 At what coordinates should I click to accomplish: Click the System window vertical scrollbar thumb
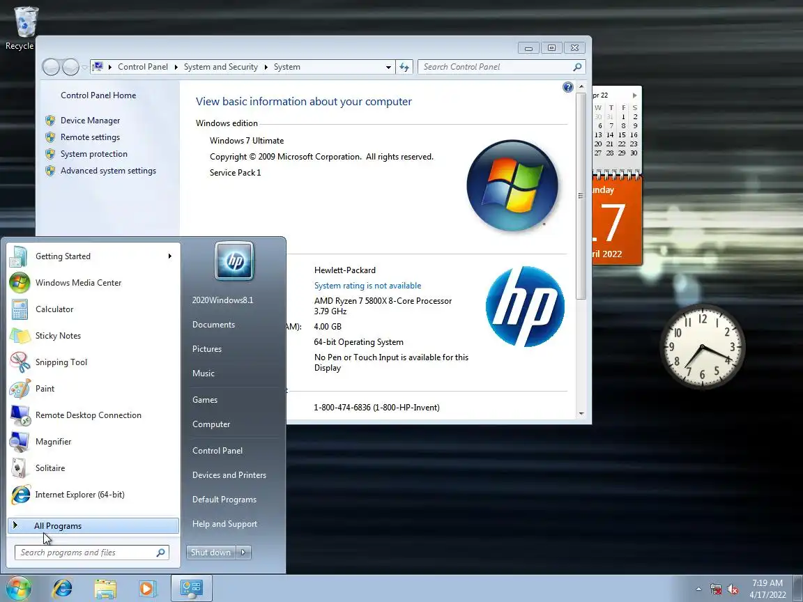tap(581, 196)
